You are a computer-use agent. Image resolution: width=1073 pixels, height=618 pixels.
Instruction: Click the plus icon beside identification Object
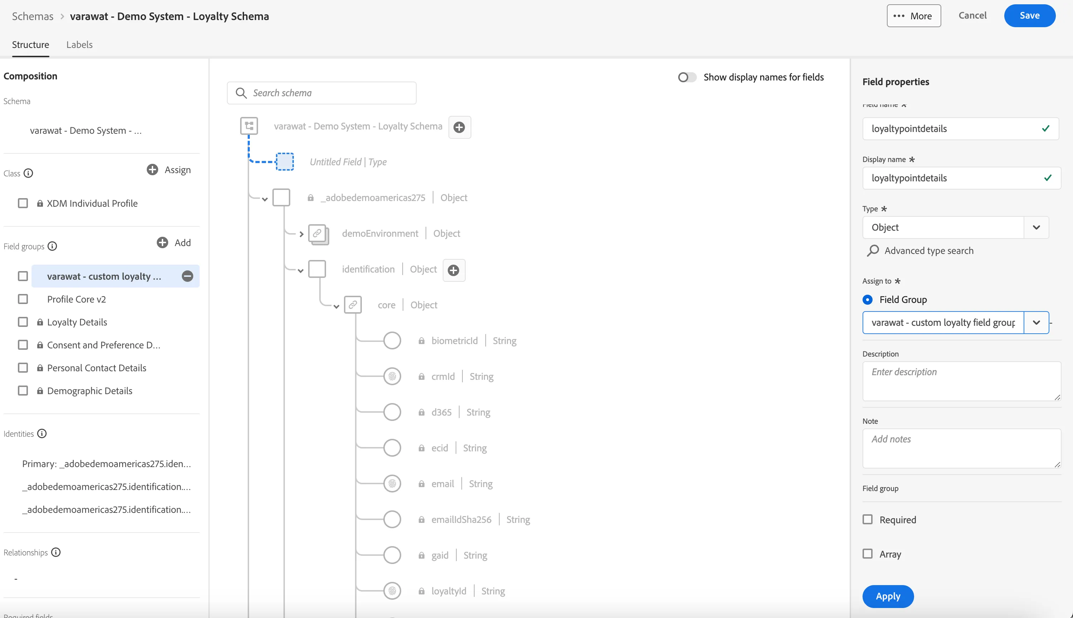click(x=454, y=270)
